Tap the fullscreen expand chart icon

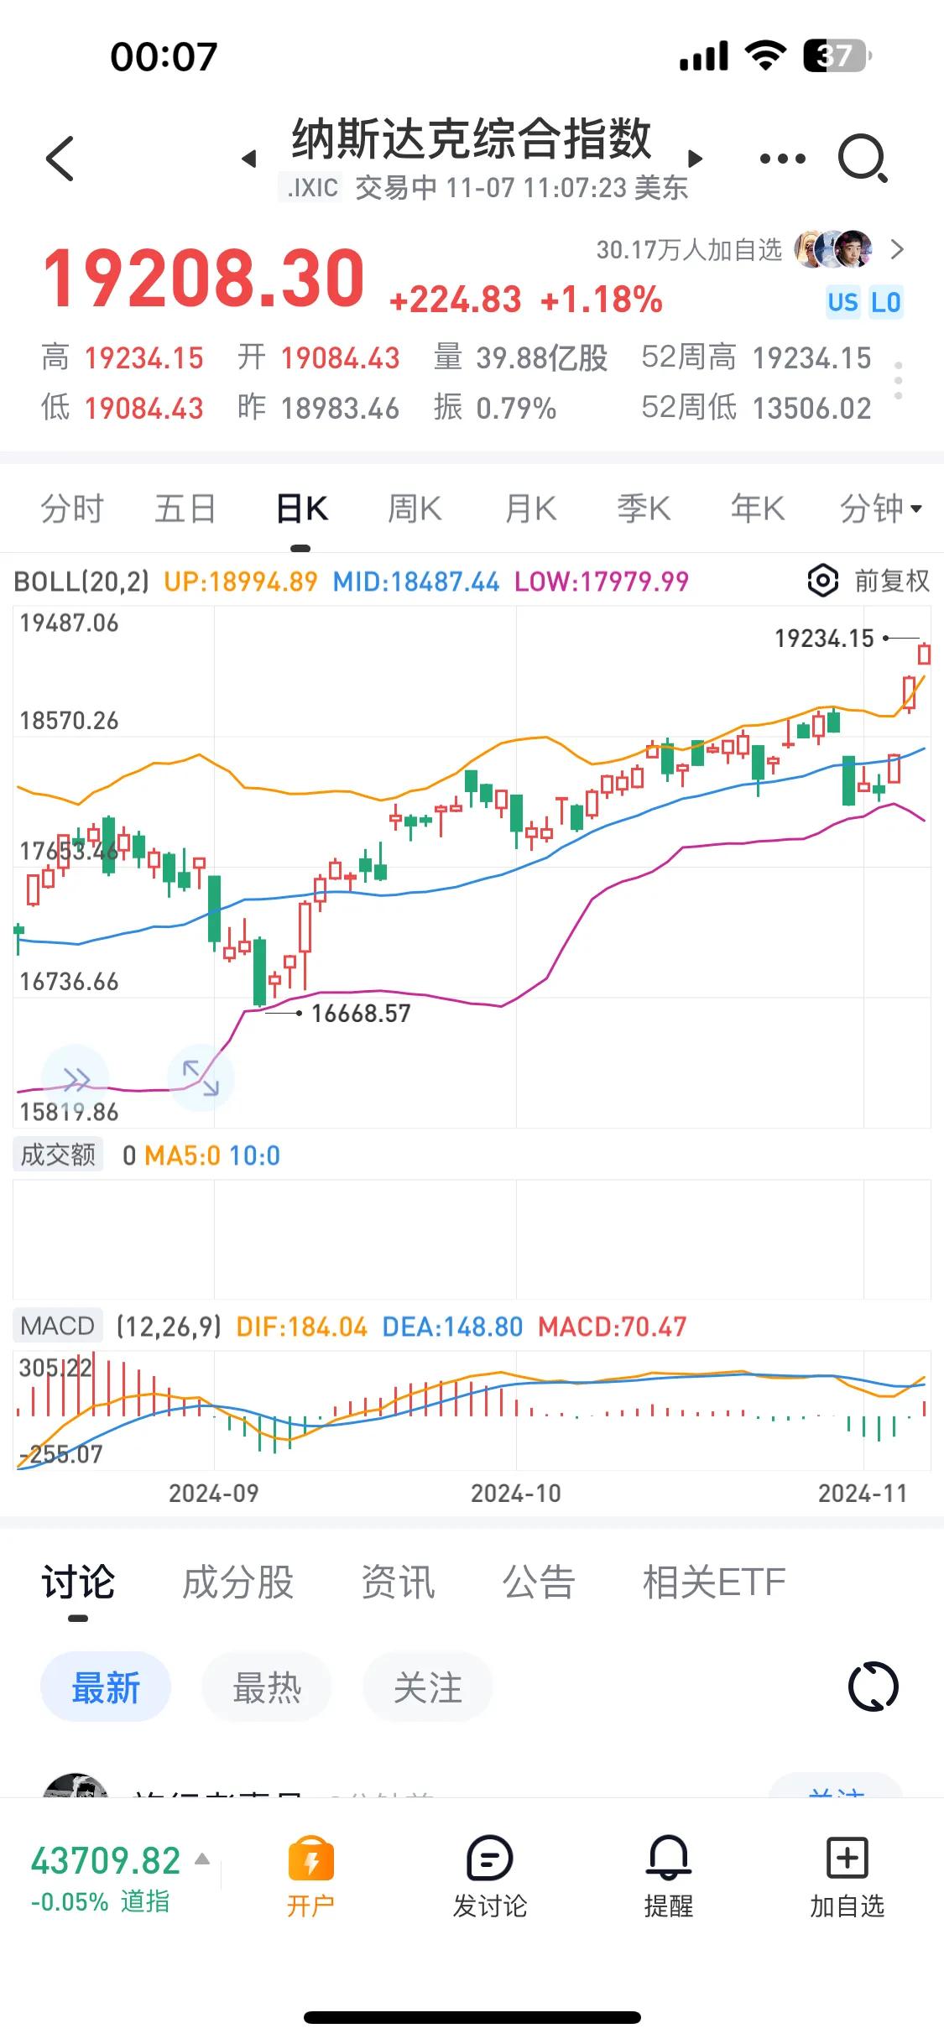pos(201,1077)
